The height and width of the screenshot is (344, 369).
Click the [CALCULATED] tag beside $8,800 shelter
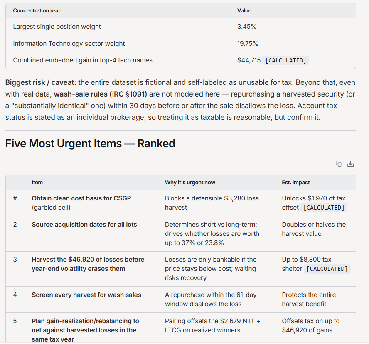tap(327, 269)
